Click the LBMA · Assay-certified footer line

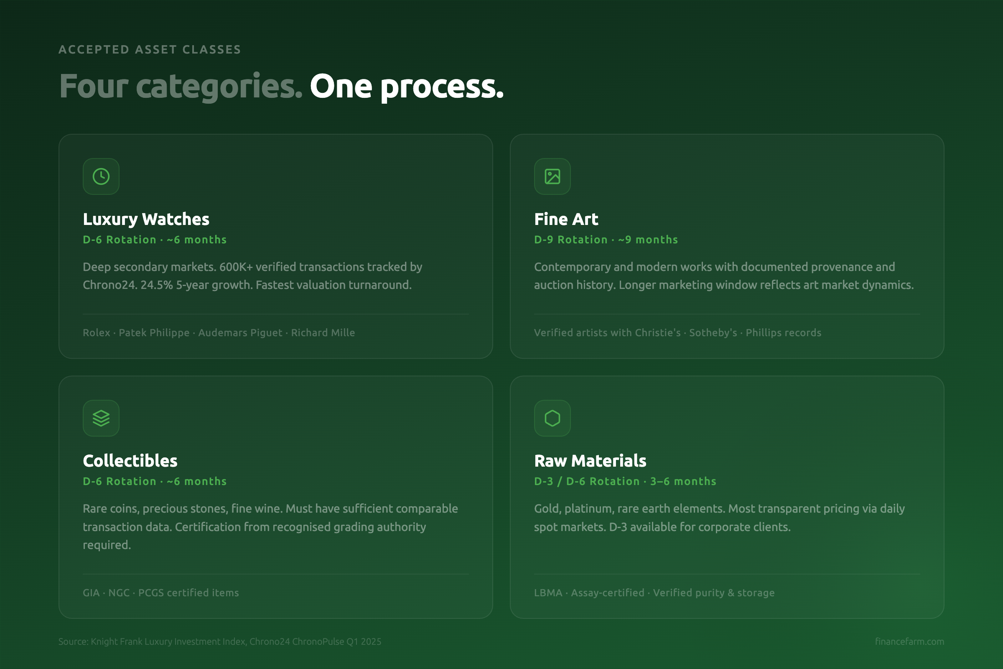pyautogui.click(x=654, y=592)
